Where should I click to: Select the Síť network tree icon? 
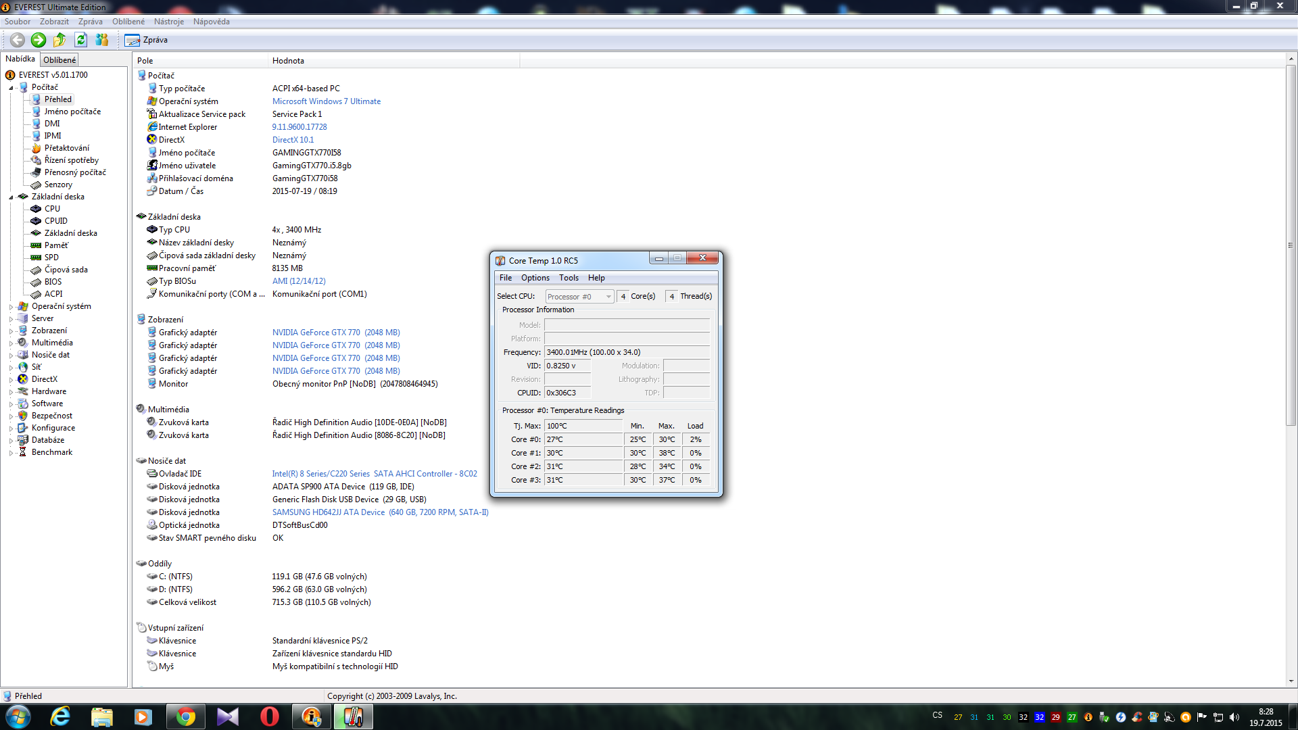click(x=23, y=367)
